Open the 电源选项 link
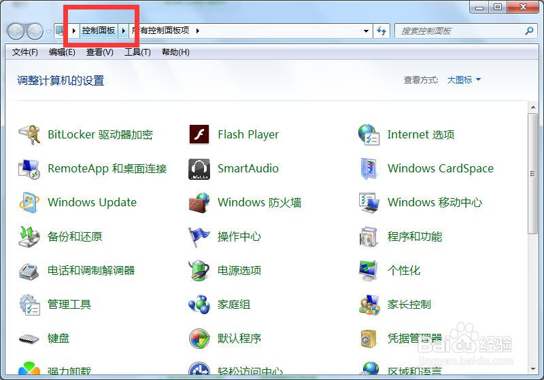This screenshot has width=544, height=380. (x=239, y=270)
